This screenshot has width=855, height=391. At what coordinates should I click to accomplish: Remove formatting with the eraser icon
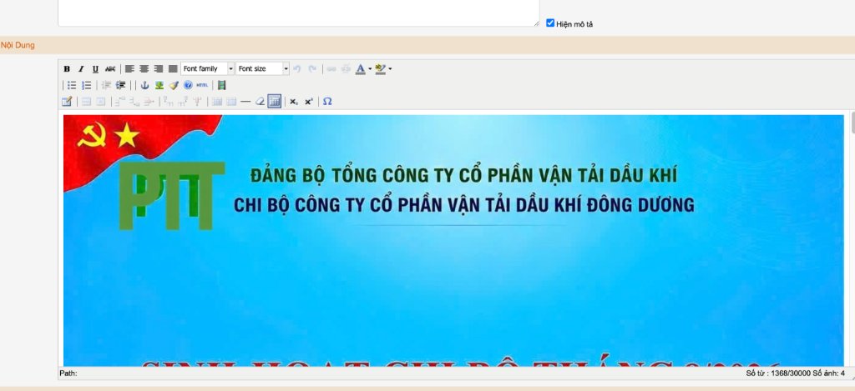261,101
